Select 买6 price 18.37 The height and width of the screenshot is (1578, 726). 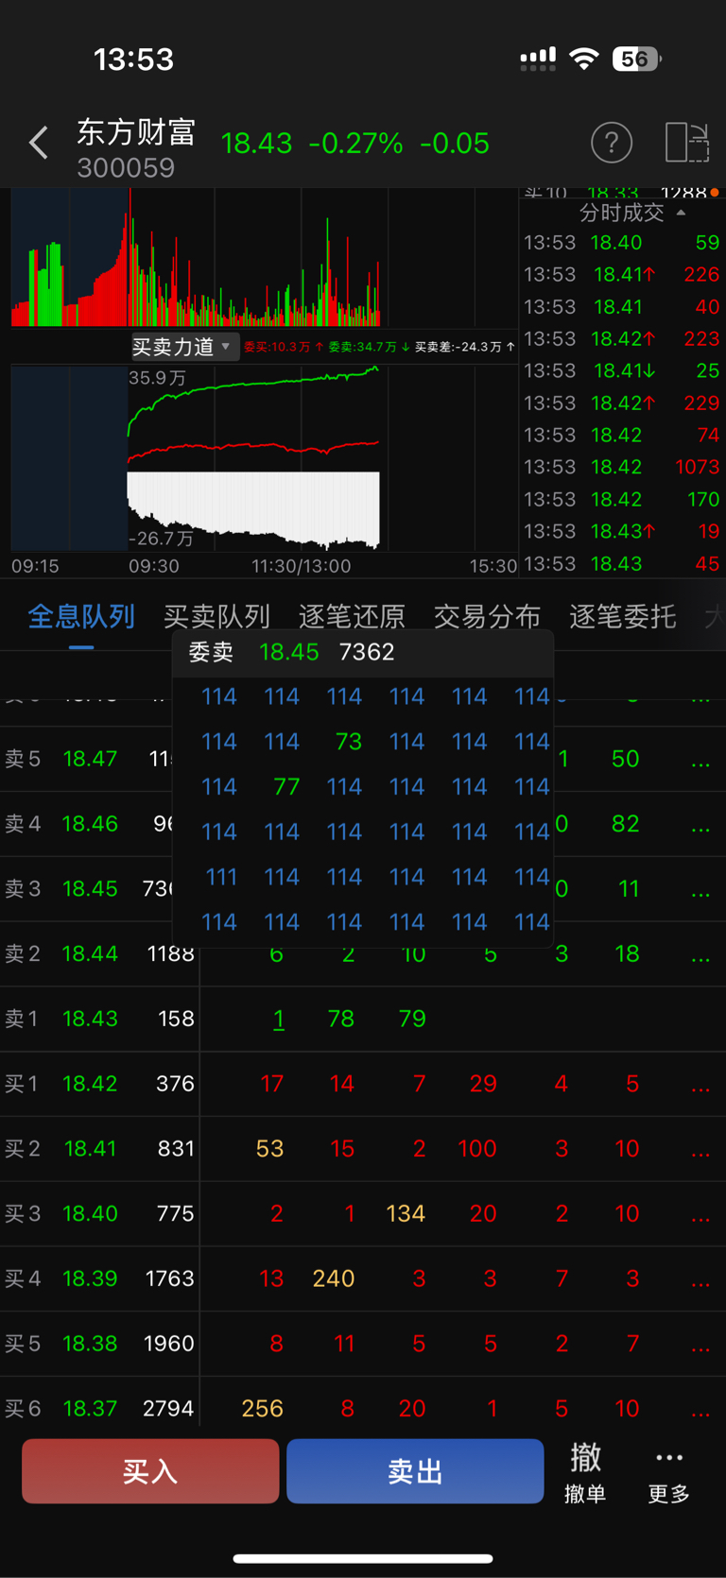[90, 1409]
